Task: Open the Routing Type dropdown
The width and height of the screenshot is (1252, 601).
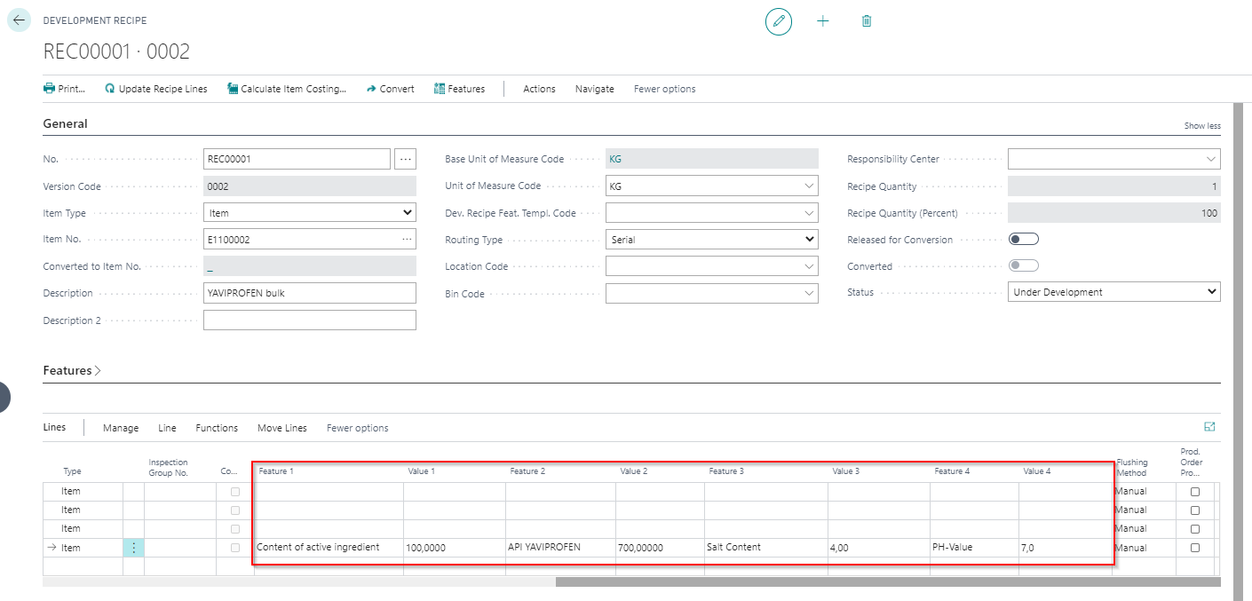Action: coord(711,240)
